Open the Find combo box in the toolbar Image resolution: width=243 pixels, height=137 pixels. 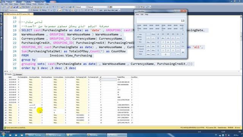(124, 7)
